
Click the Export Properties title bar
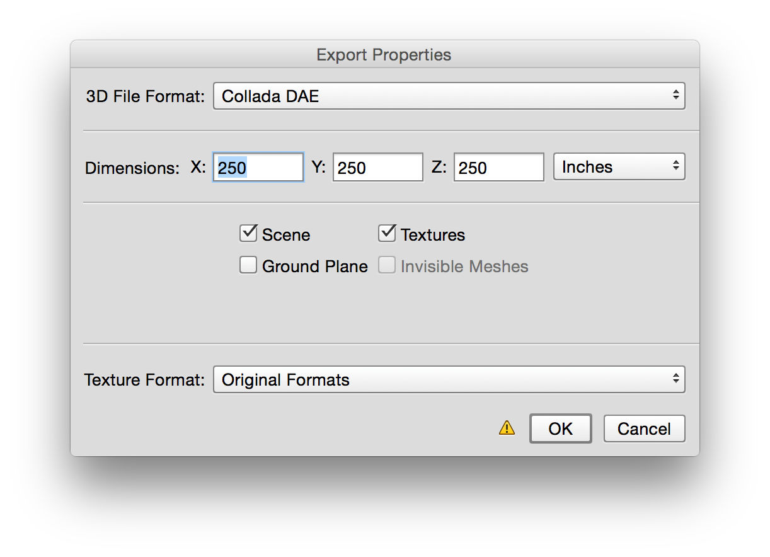point(384,55)
